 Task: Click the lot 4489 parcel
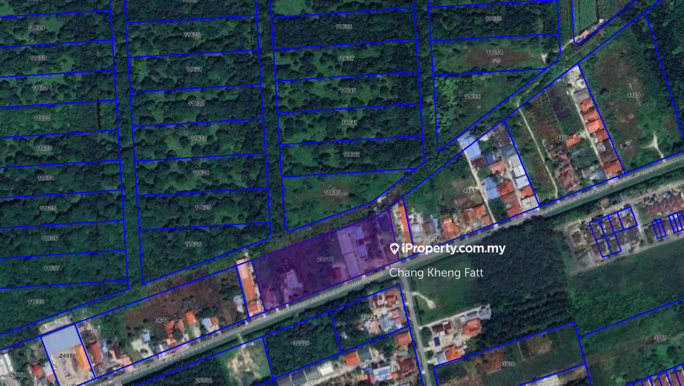click(x=633, y=95)
